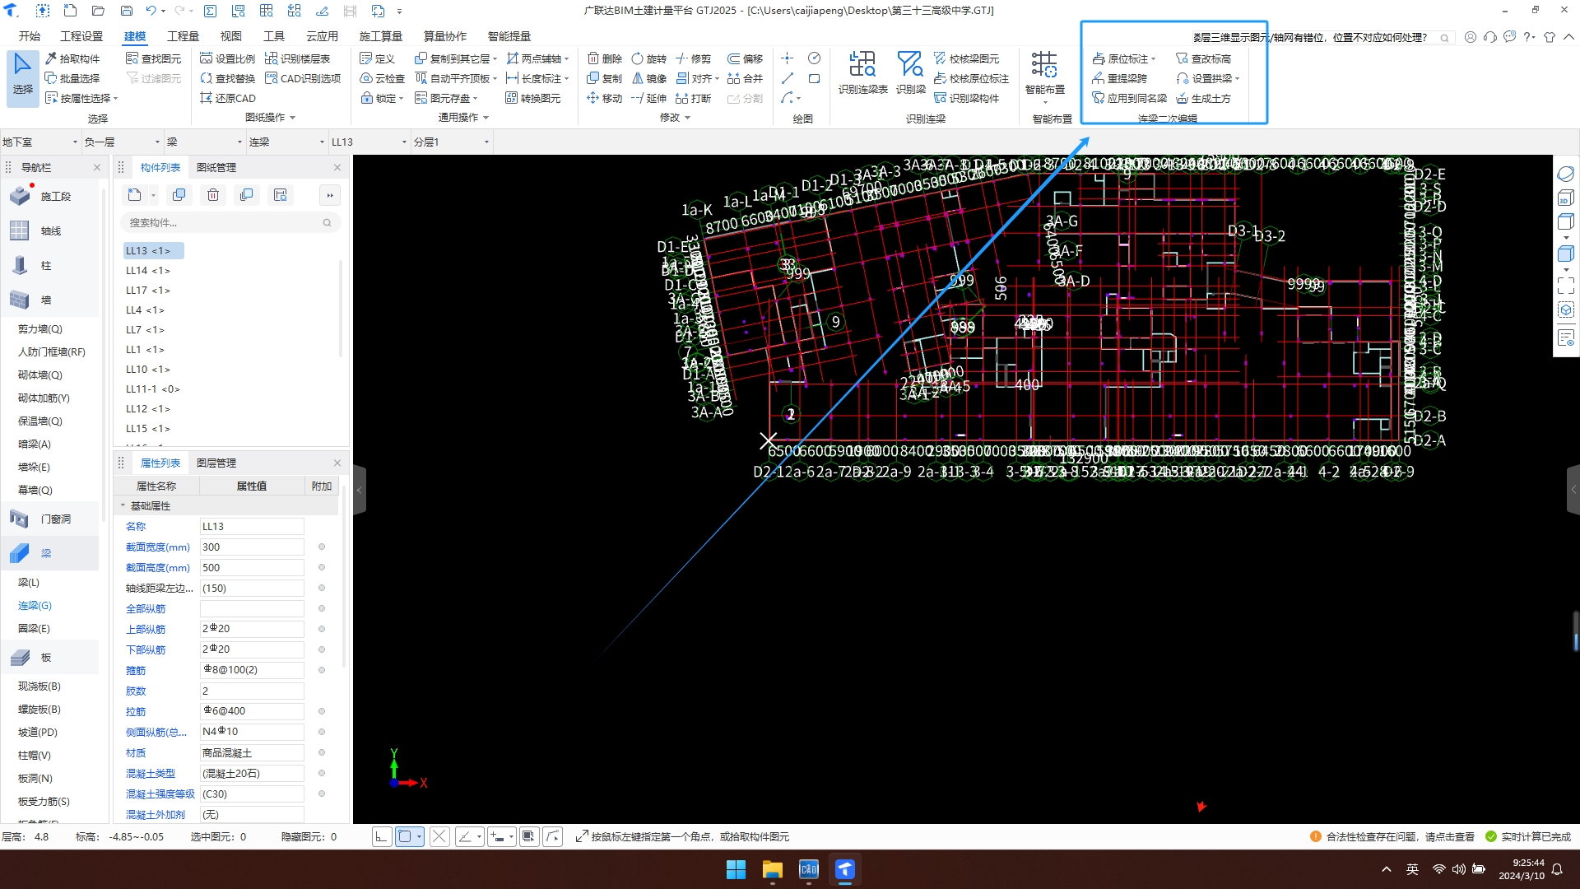The width and height of the screenshot is (1580, 889).
Task: Click 查找图元 in the ribbon
Action: point(154,58)
